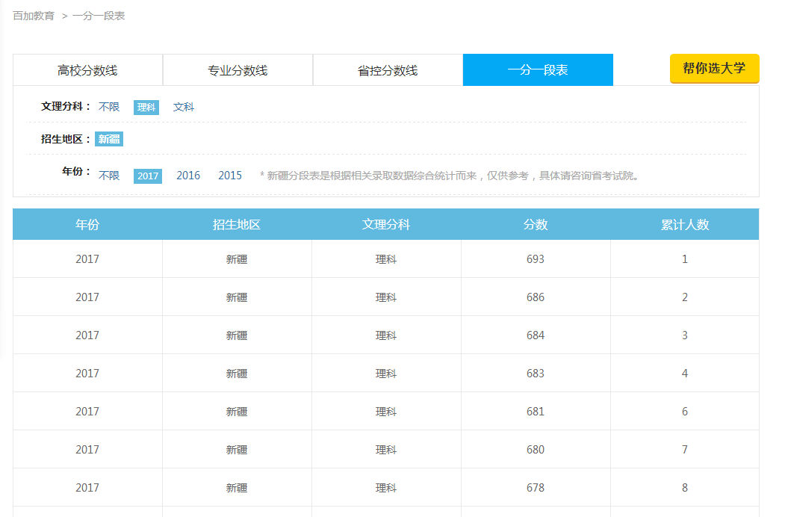Viewport: 785px width, 517px height.
Task: Click 新疆 in the 686 score row
Action: 237,297
